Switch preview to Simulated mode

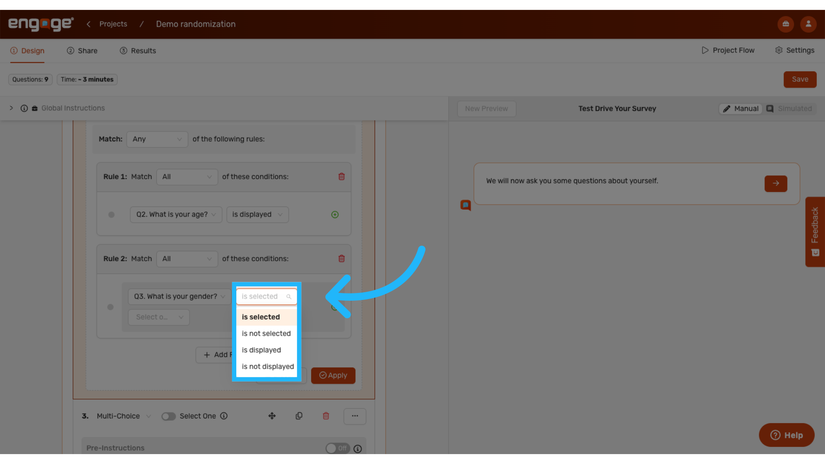(789, 109)
